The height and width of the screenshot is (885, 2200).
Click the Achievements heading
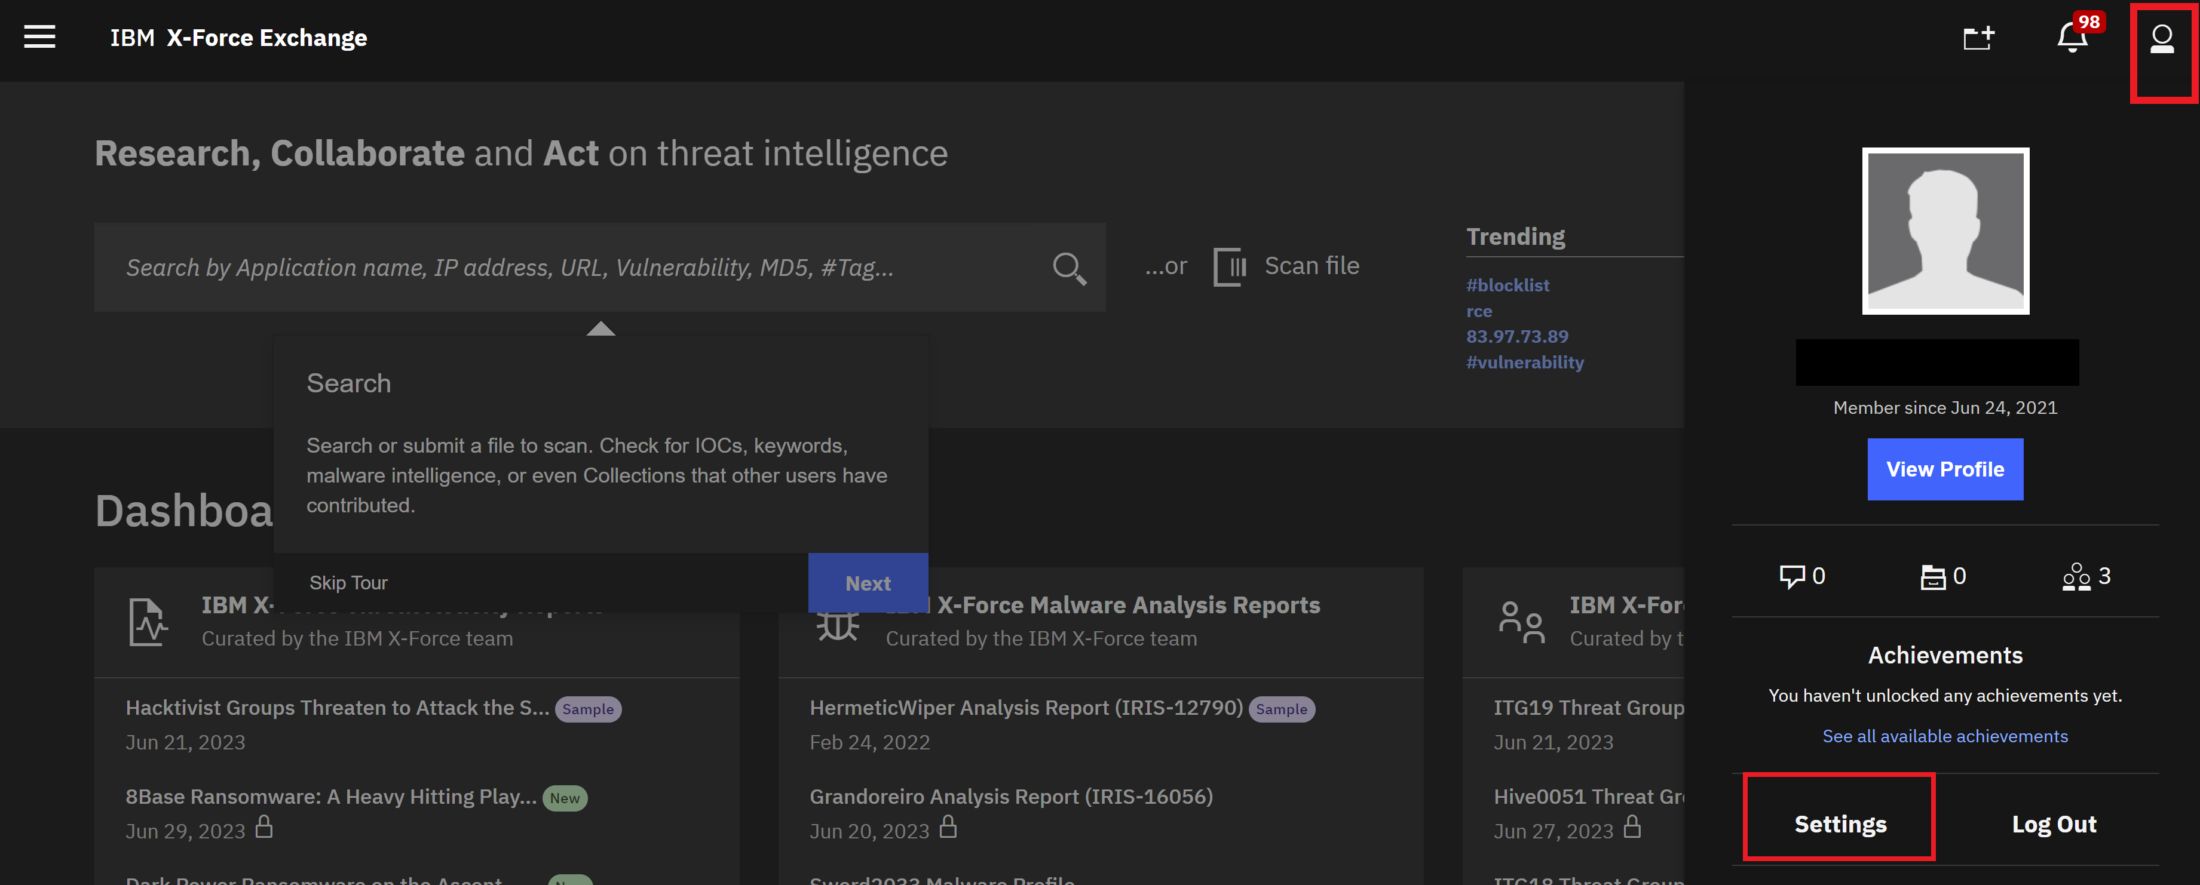tap(1945, 656)
